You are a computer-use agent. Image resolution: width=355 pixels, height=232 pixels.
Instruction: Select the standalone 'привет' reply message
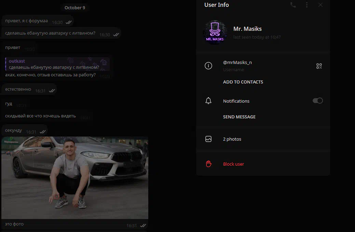click(x=19, y=48)
